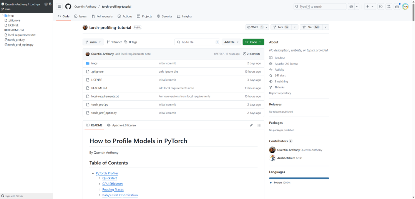Open torch_prof_optim.py in sidebar tree
Screen dimensions: 415x199
21,45
